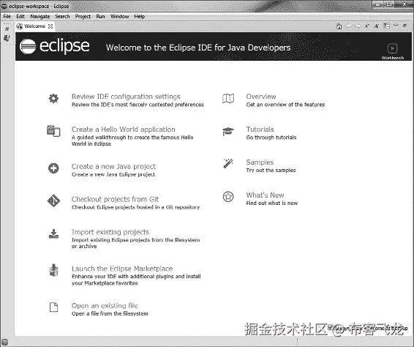Open Launch the Eclipse Marketplace link
414x347 pixels.
pos(122,269)
